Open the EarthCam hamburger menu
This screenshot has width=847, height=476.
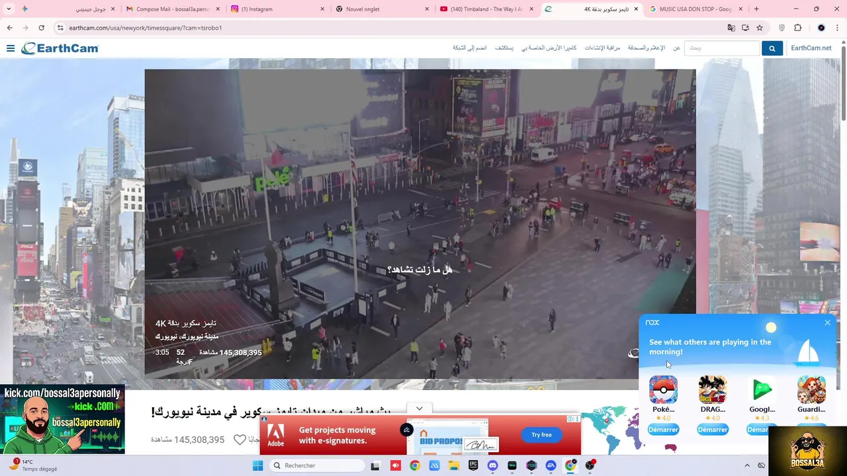11,48
